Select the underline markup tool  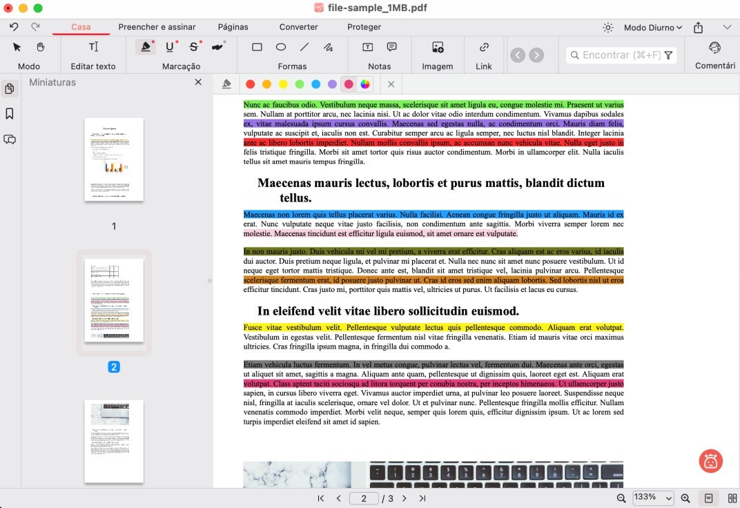(170, 46)
